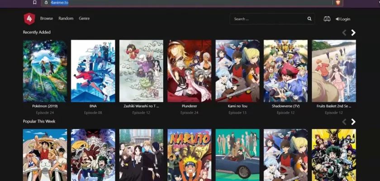Screen dimensions: 380x181
Task: Open the second Popular This Week poster
Action: (93, 155)
